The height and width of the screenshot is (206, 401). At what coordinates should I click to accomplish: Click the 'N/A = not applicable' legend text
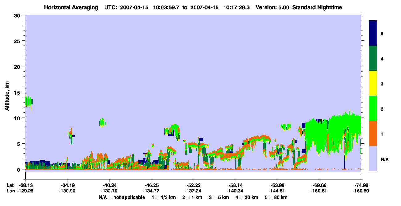[x=122, y=197]
